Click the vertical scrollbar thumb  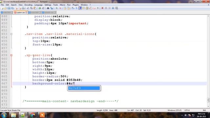(x=208, y=100)
